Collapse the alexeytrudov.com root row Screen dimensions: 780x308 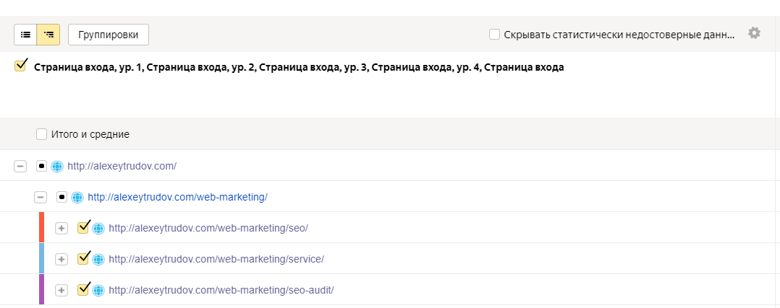point(20,166)
